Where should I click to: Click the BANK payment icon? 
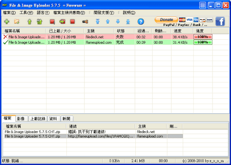pyautogui.click(x=210, y=20)
